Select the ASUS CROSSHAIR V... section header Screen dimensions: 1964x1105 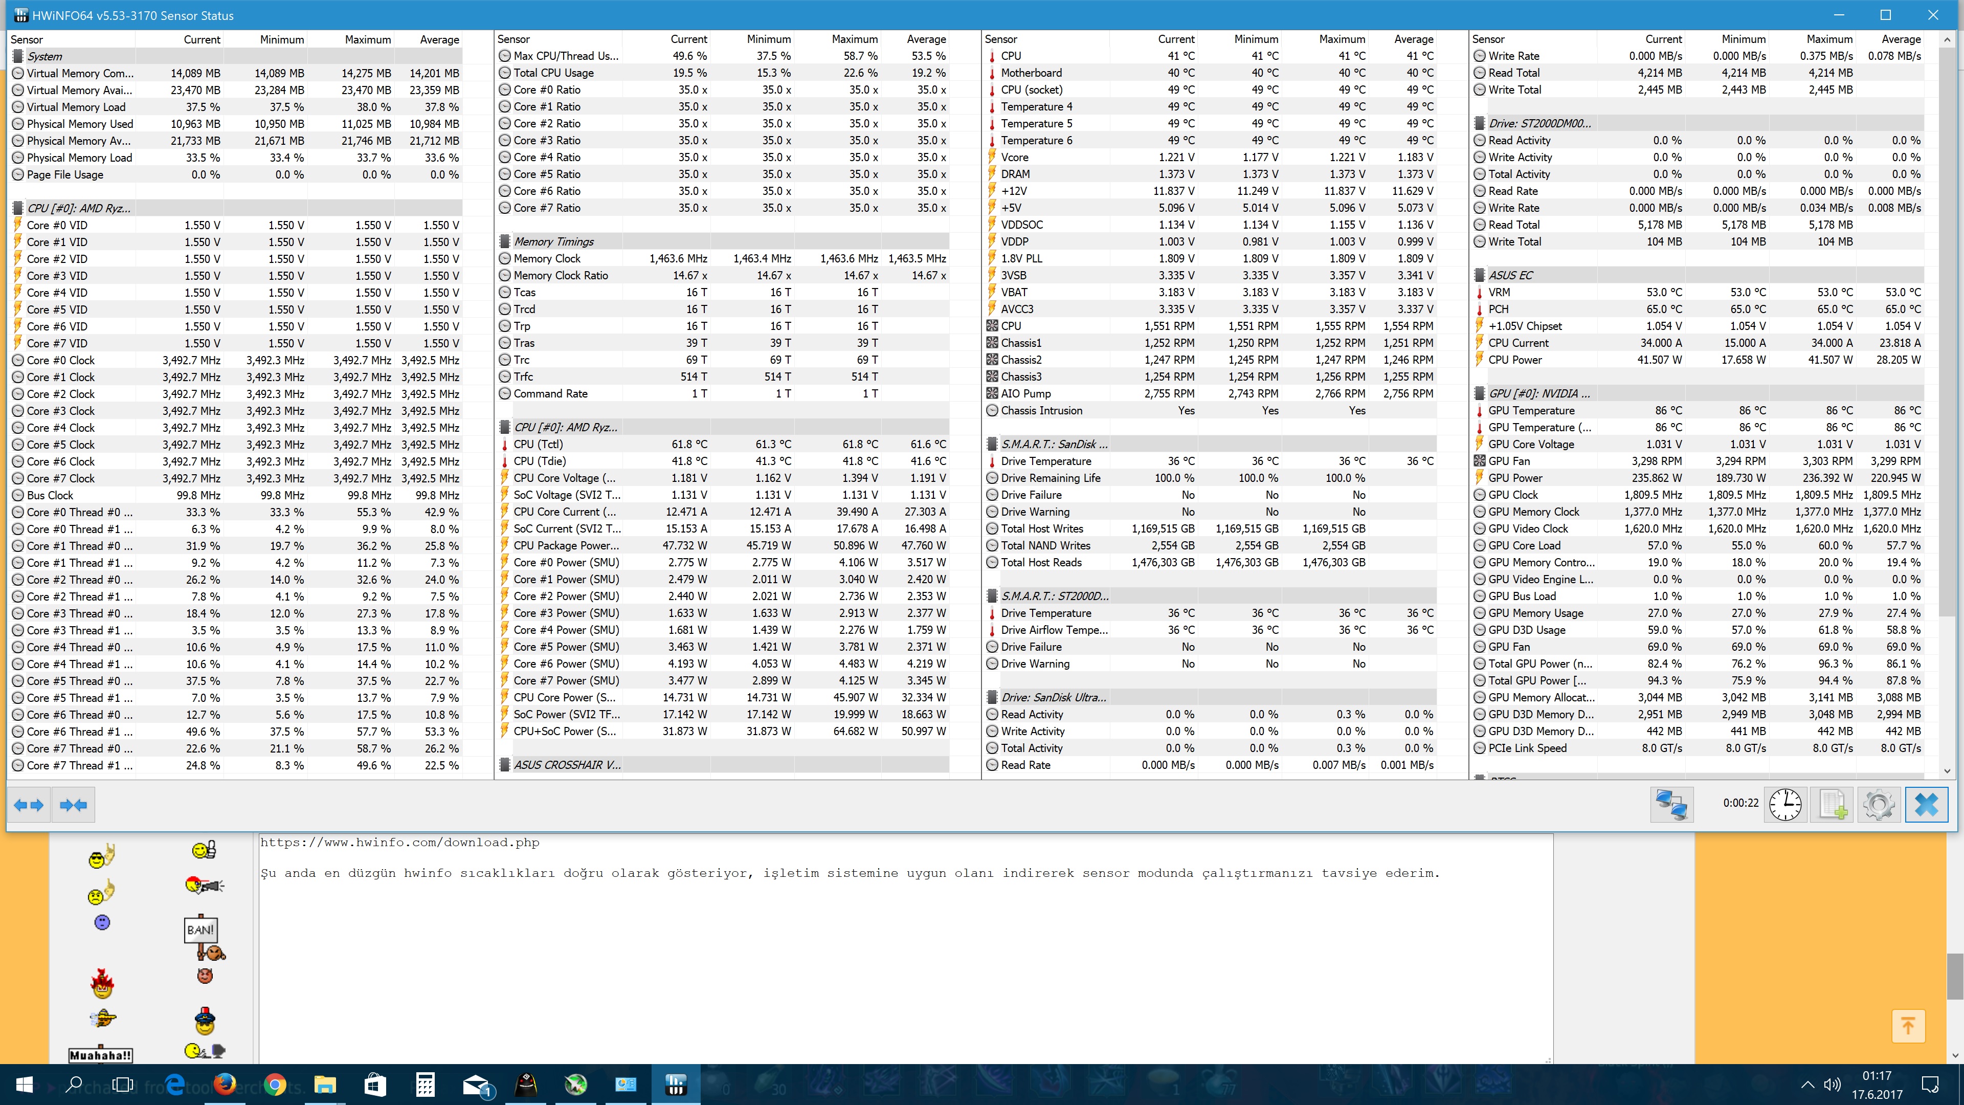pyautogui.click(x=723, y=765)
